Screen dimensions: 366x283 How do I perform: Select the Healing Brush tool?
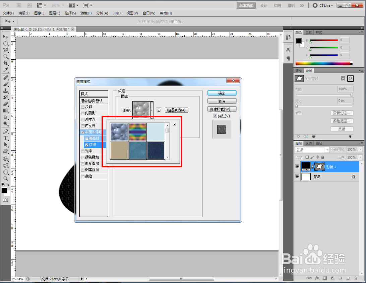point(6,77)
